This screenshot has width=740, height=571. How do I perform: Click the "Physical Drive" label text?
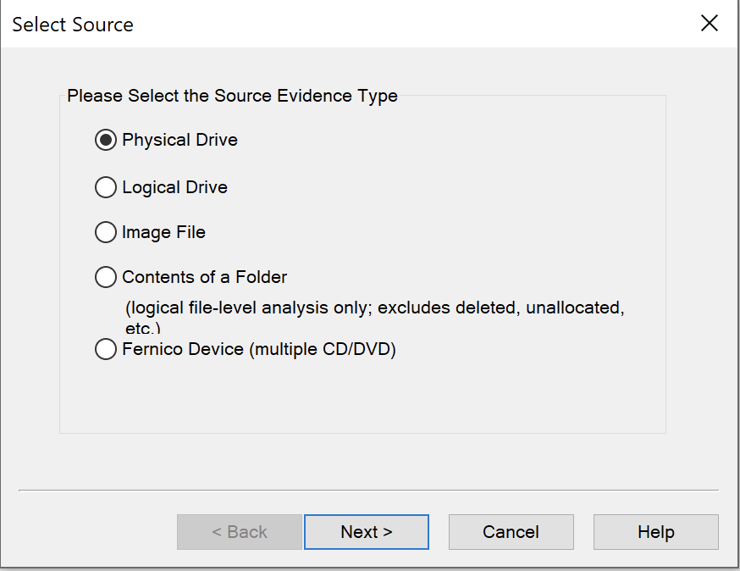tap(179, 140)
